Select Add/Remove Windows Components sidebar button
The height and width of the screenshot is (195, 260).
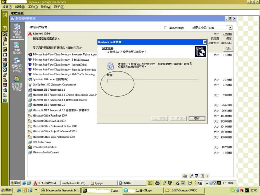click(17, 65)
